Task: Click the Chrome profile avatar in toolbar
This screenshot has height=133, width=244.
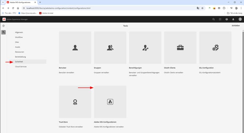Action: (x=236, y=8)
